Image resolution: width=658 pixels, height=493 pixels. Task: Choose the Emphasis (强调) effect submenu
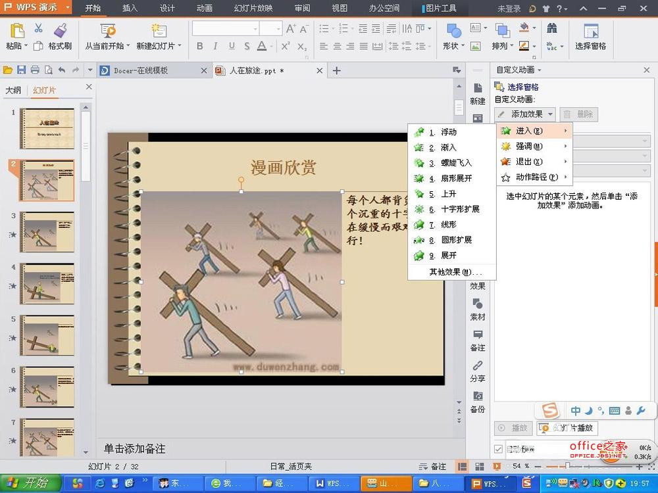click(529, 147)
